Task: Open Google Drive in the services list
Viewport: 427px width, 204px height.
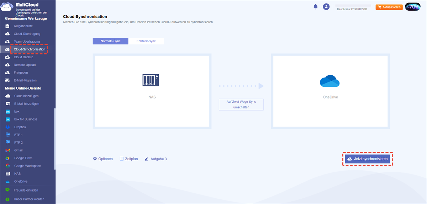Action: pyautogui.click(x=23, y=158)
